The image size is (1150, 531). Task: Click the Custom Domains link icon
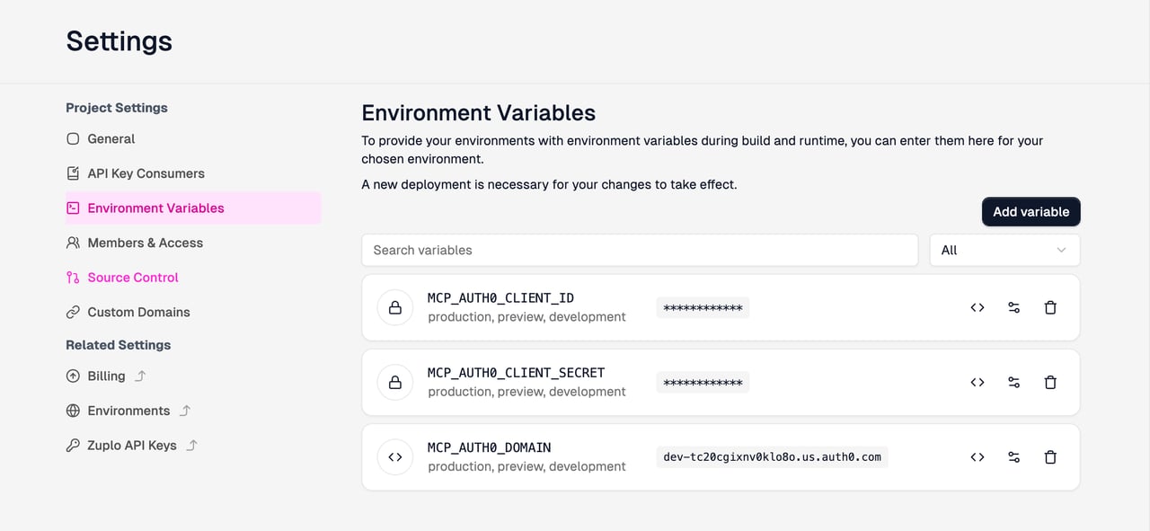click(73, 313)
